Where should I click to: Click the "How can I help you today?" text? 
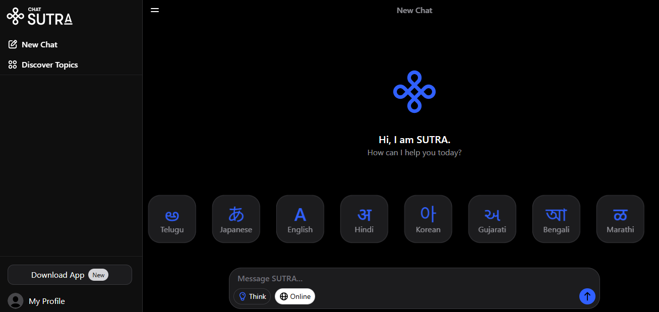pyautogui.click(x=414, y=152)
